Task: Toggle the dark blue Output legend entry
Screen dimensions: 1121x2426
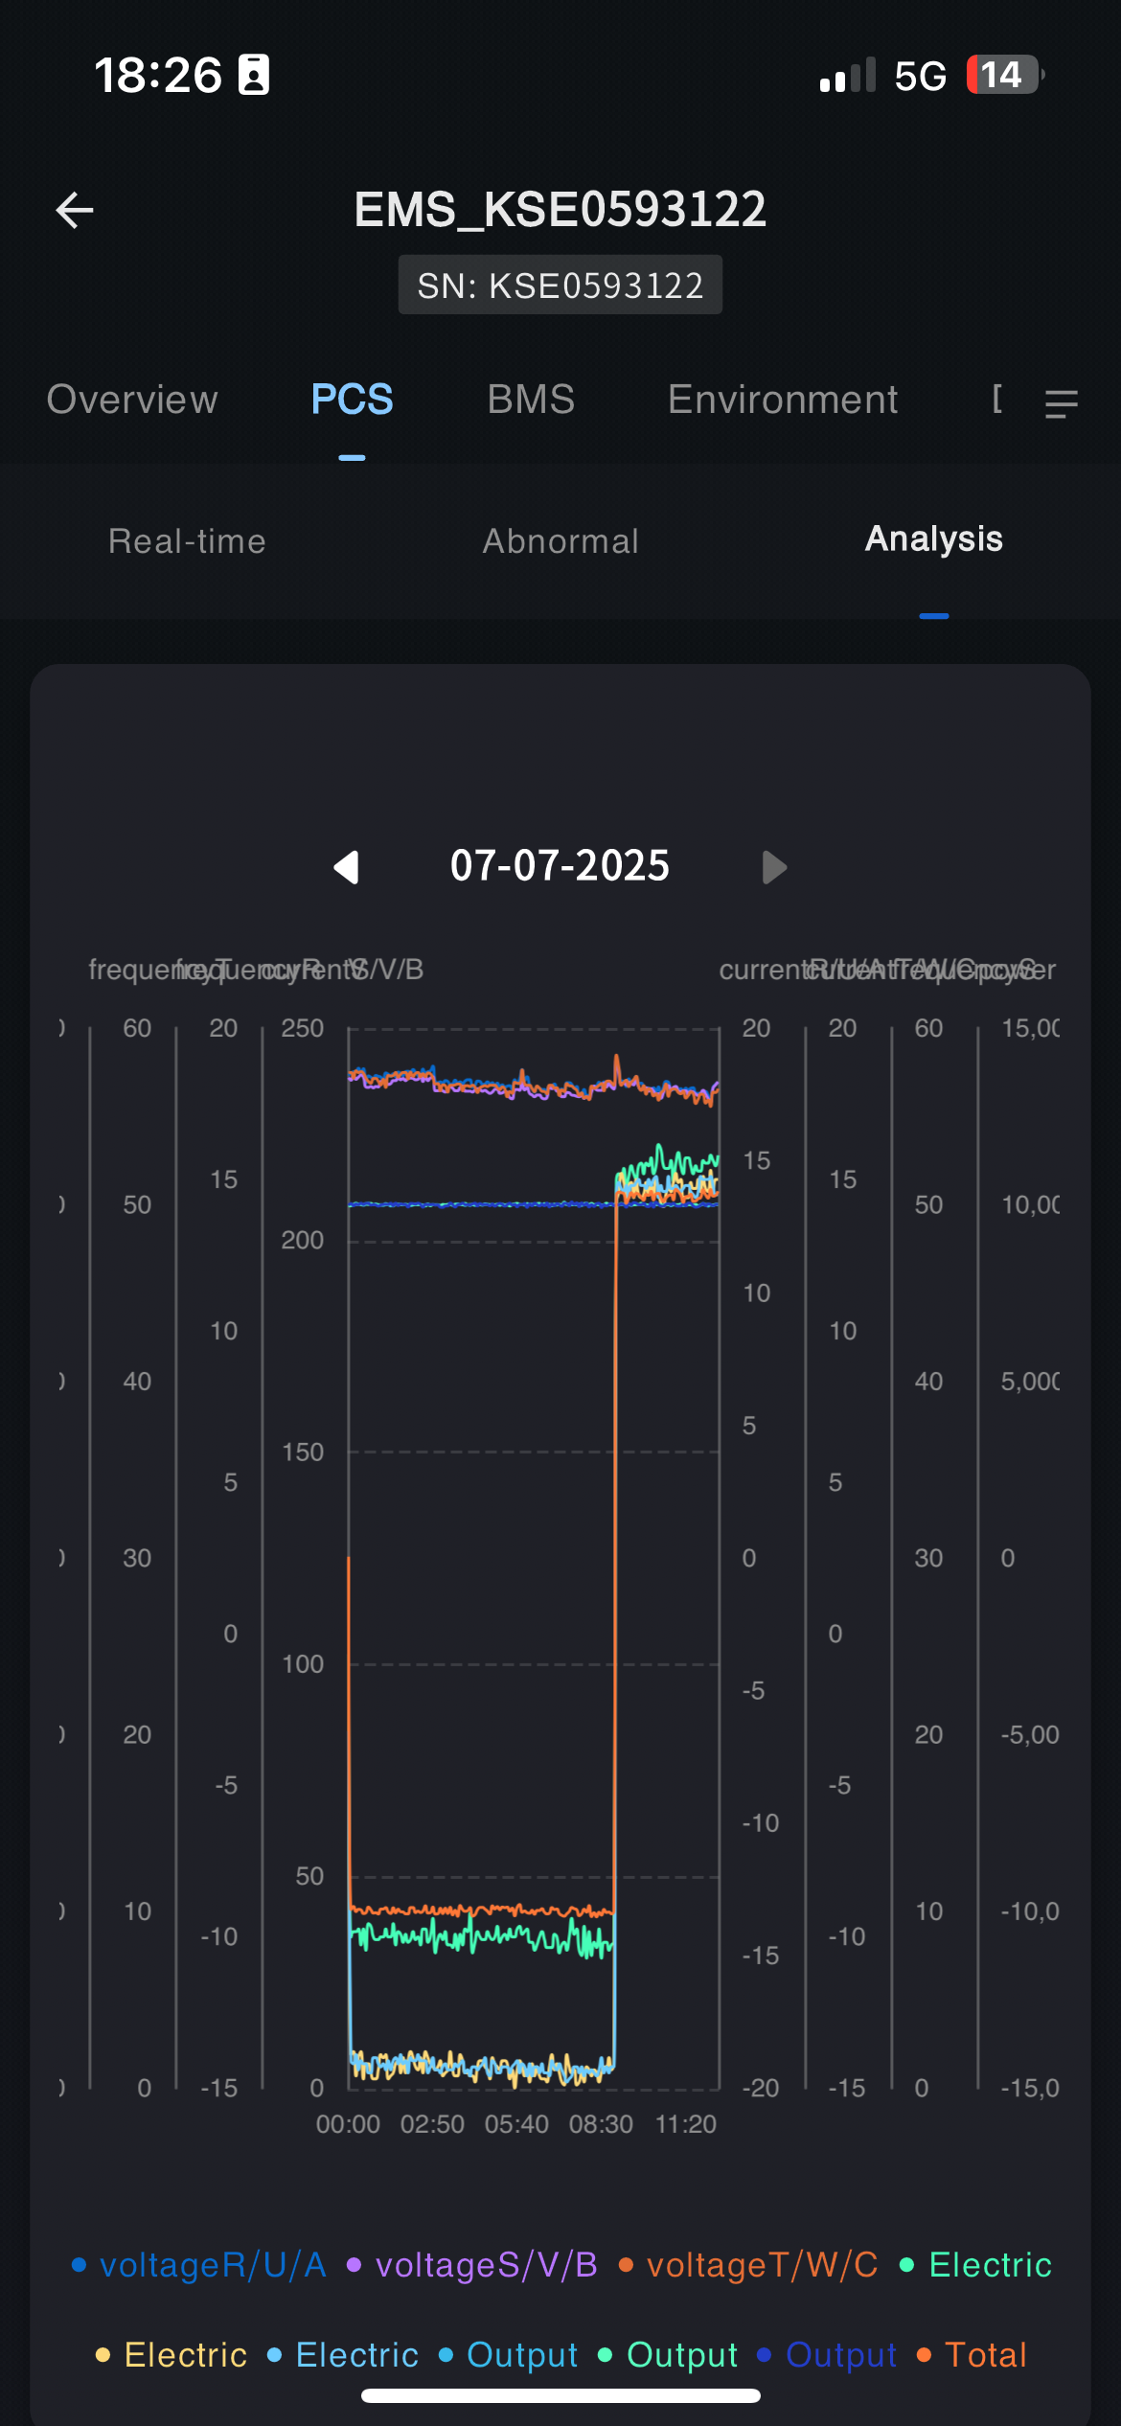Action: coord(827,2355)
